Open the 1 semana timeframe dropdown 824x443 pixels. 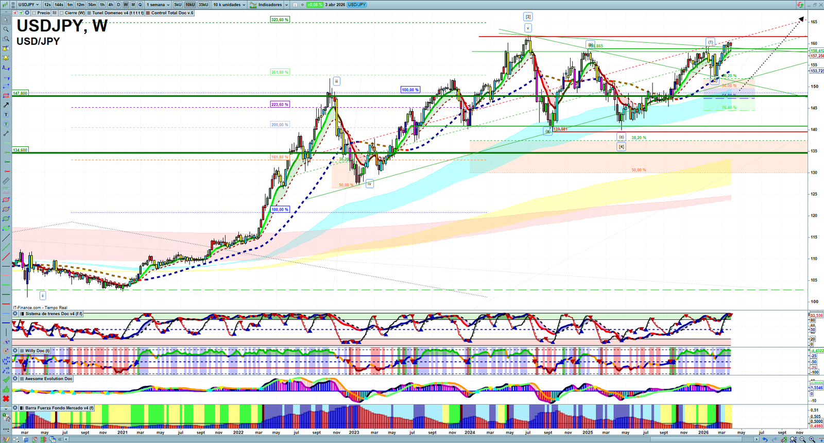(158, 5)
